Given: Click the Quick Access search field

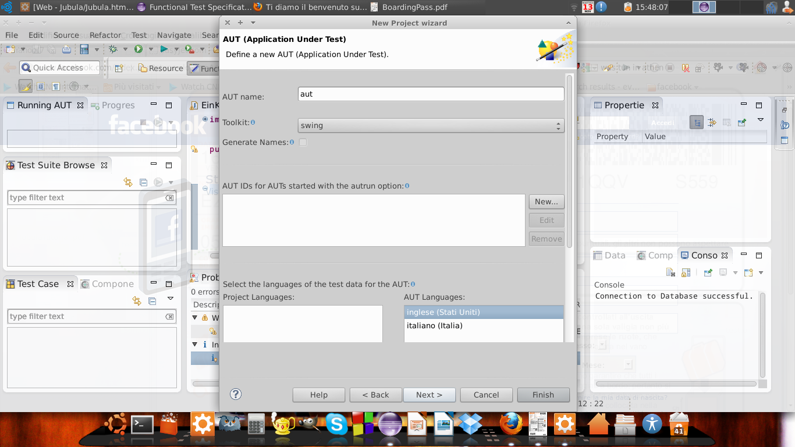Looking at the screenshot, I should (59, 68).
